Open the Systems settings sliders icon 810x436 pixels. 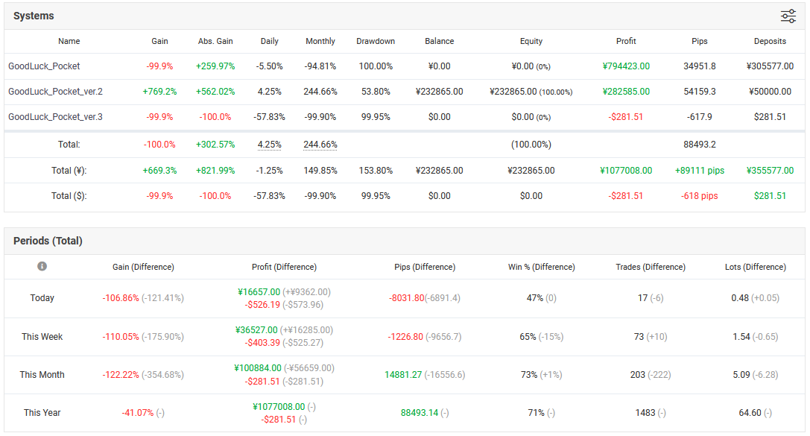point(788,16)
